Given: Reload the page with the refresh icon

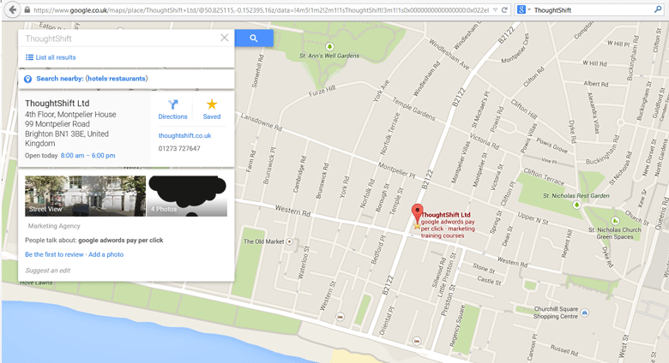Looking at the screenshot, I should [x=504, y=9].
